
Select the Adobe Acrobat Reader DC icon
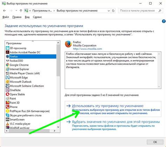coord(8,52)
